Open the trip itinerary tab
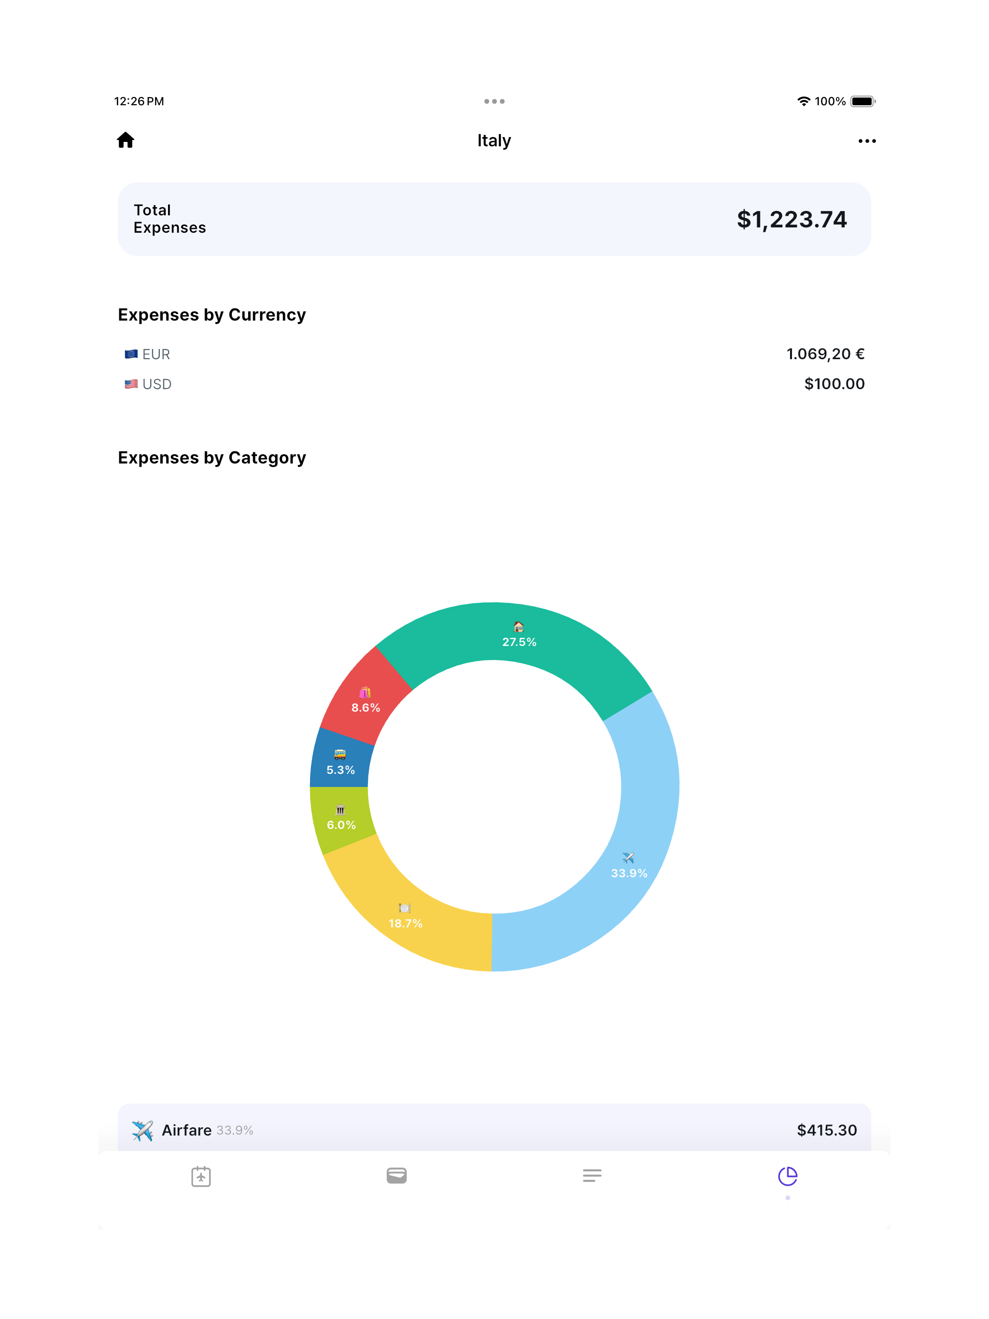The height and width of the screenshot is (1319, 989). 201,1176
